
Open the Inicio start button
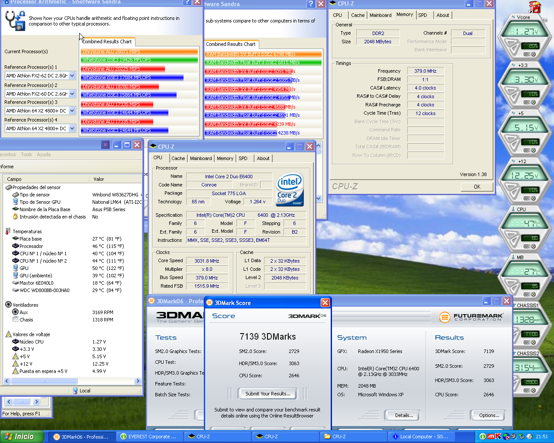click(x=22, y=437)
